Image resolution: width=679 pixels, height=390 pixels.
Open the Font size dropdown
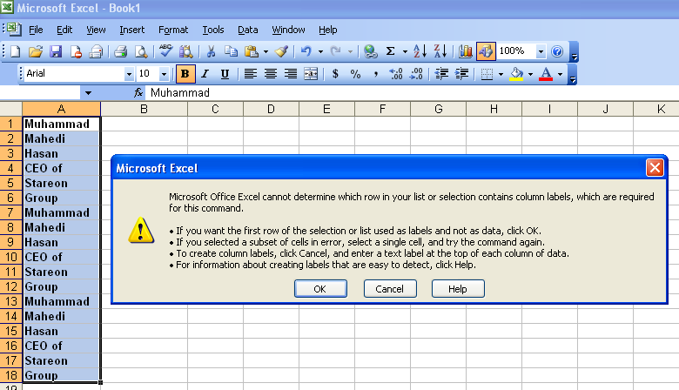(164, 74)
